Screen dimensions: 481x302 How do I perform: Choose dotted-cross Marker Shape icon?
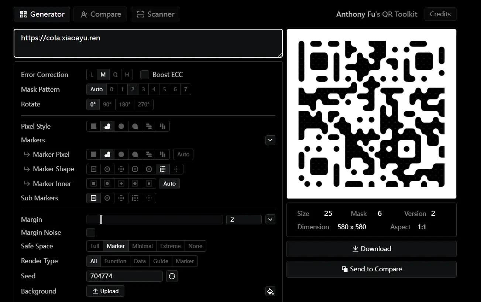176,169
